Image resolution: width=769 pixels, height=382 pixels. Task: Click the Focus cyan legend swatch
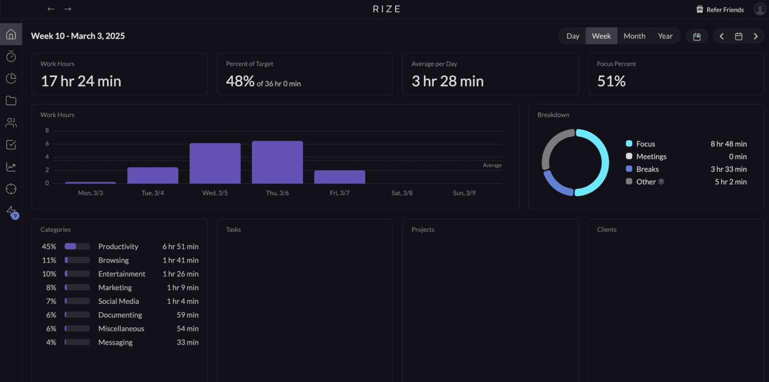[629, 144]
